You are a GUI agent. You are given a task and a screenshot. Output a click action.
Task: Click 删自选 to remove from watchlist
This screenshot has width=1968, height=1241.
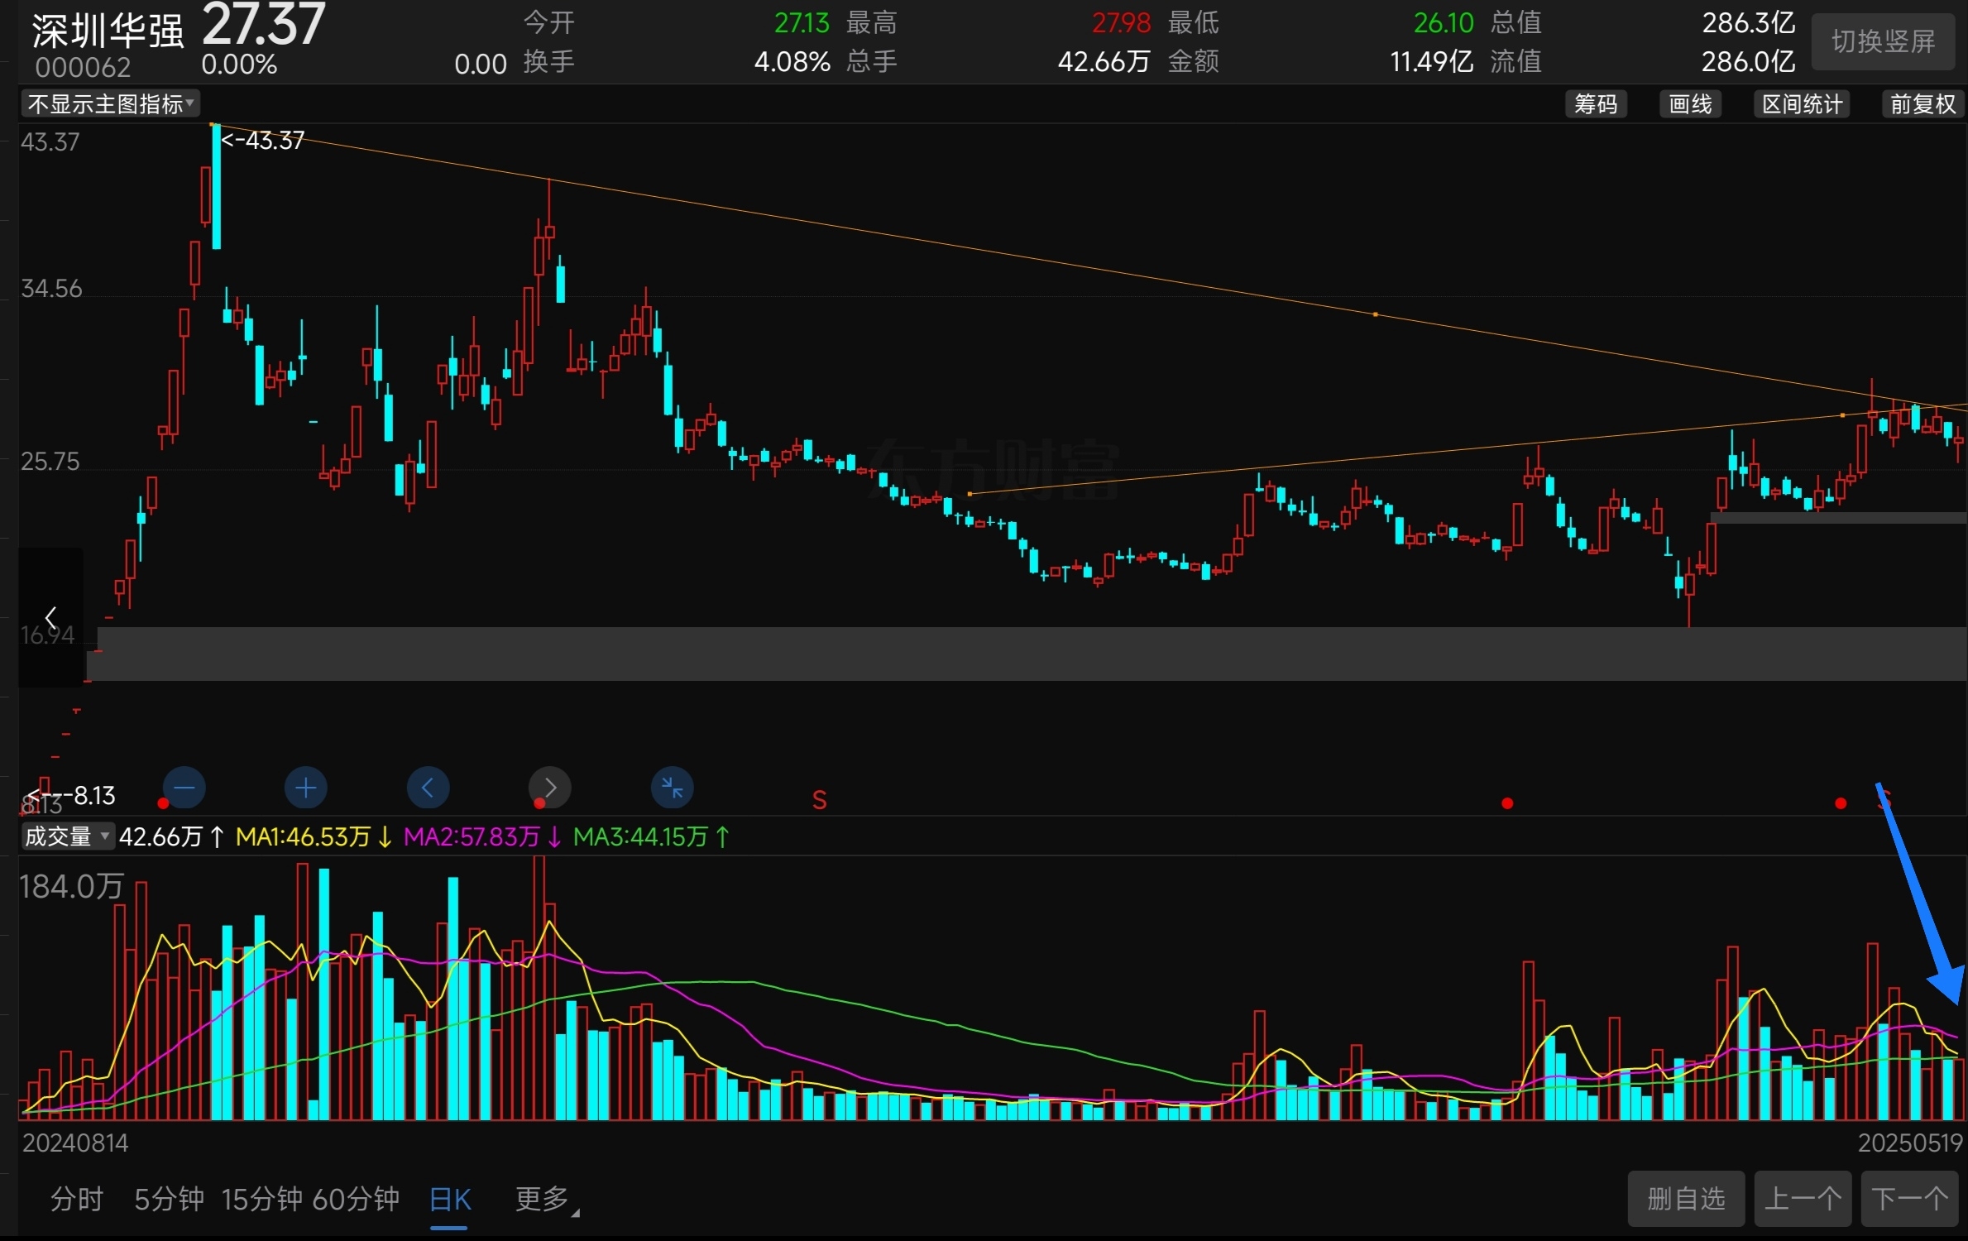click(x=1686, y=1199)
